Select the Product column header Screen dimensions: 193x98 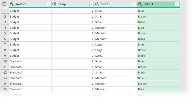click(30, 4)
